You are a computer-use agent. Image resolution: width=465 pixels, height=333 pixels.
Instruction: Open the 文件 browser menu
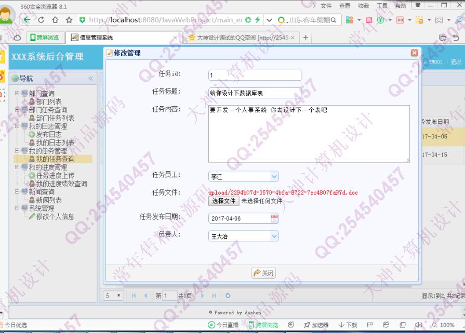click(x=326, y=6)
